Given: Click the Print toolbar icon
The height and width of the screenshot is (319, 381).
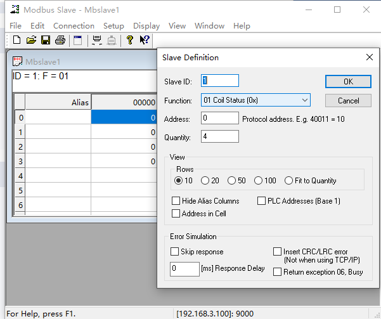Looking at the screenshot, I should click(x=60, y=41).
